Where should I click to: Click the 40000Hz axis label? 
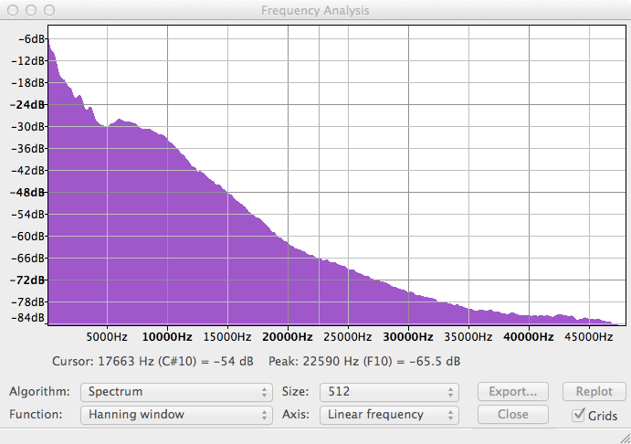click(529, 337)
